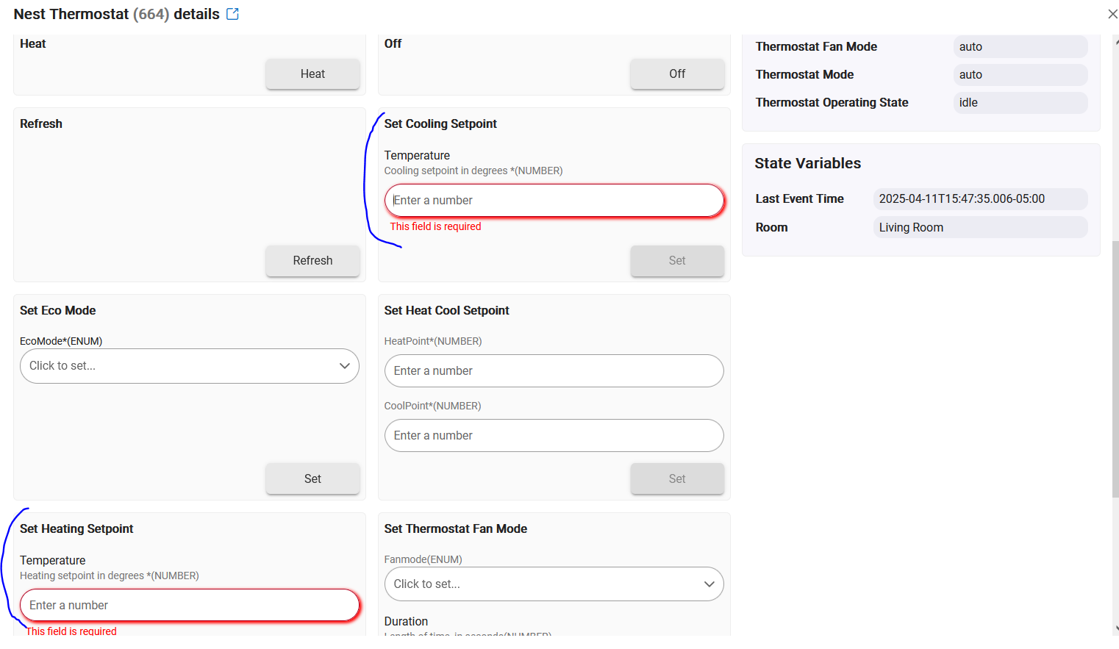1119x649 pixels.
Task: Open device details in new window icon
Action: click(232, 14)
